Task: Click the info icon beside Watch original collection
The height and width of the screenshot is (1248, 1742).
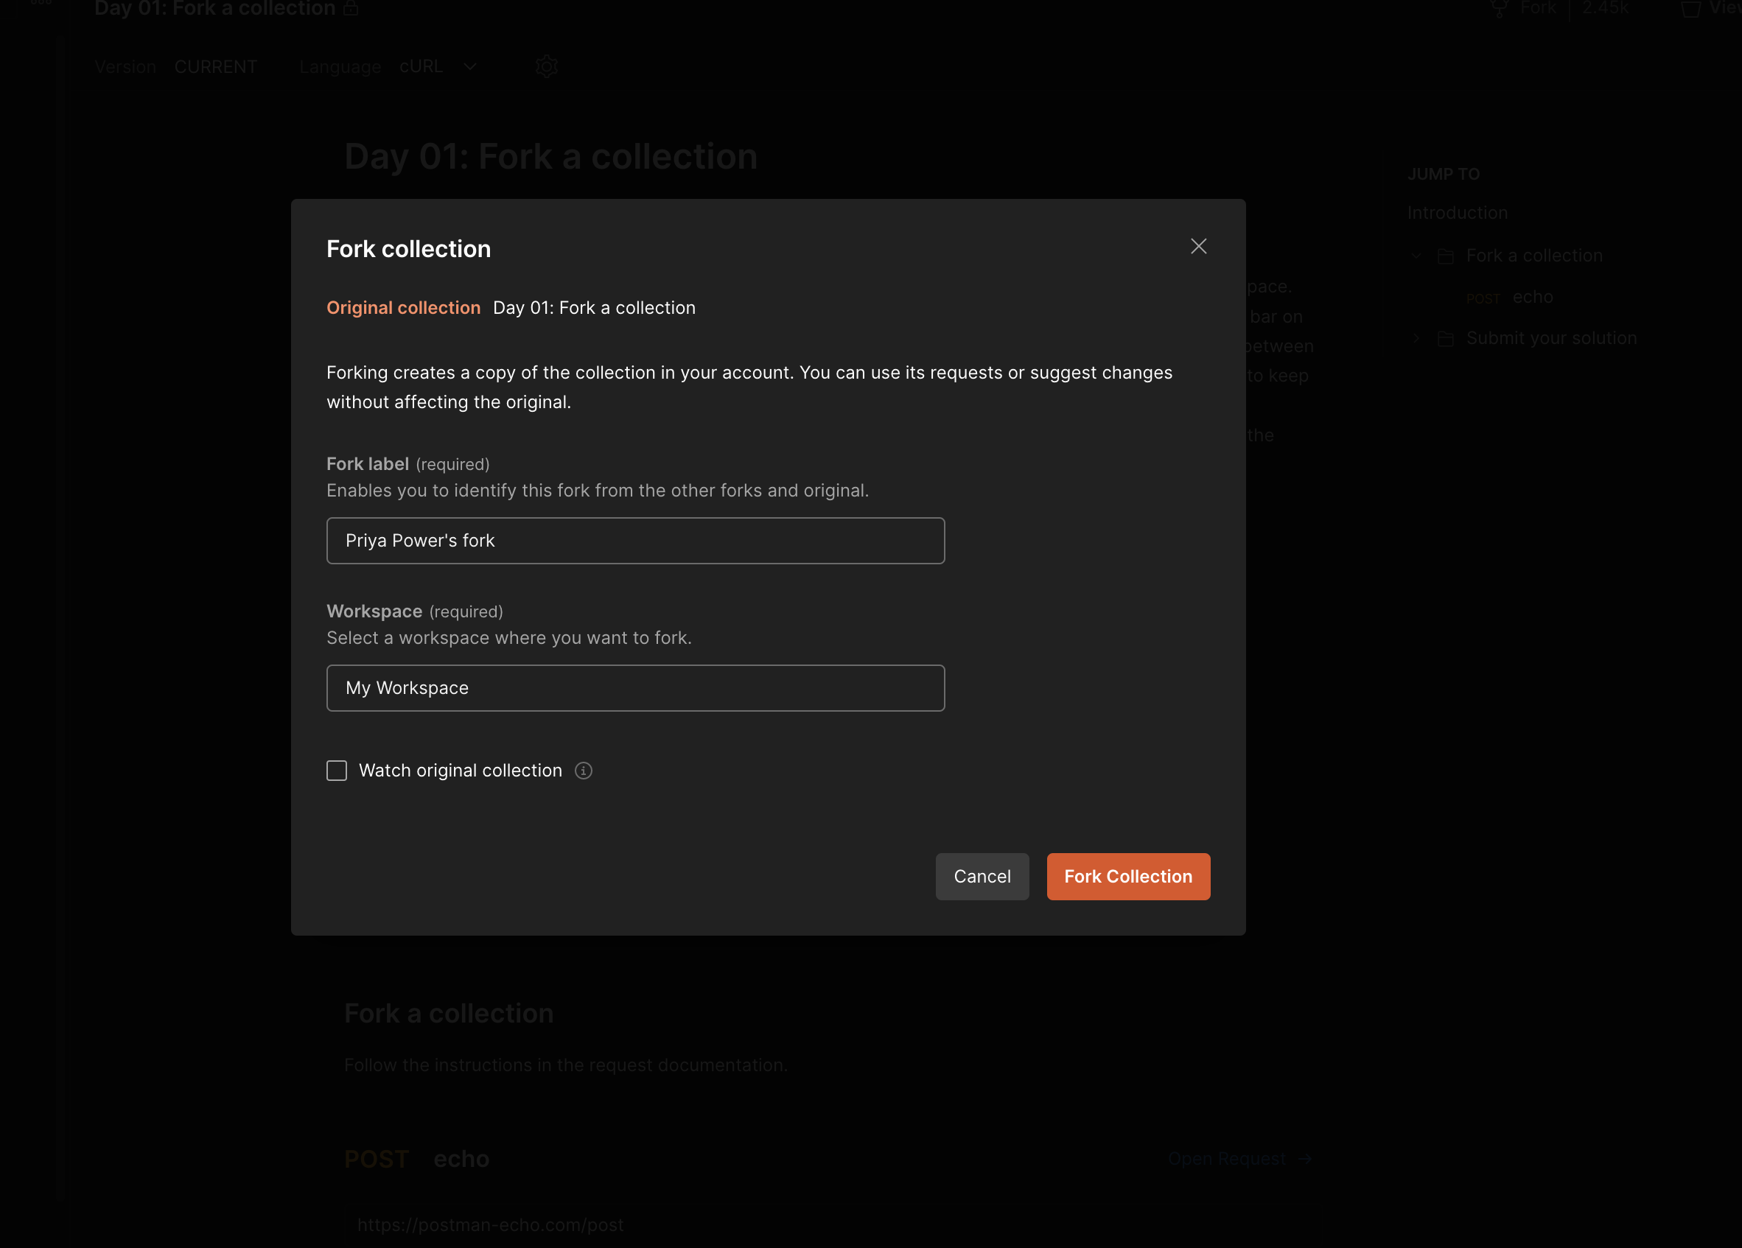Action: (584, 771)
